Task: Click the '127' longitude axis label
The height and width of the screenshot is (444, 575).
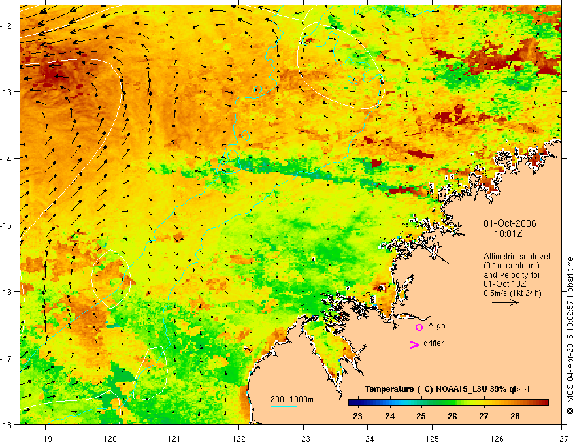Action: [x=561, y=439]
